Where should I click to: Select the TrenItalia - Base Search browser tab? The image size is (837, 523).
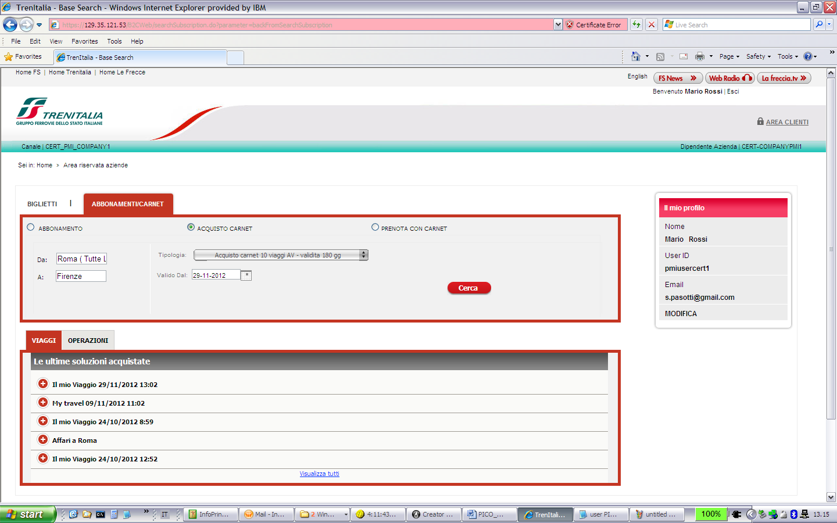coord(139,58)
